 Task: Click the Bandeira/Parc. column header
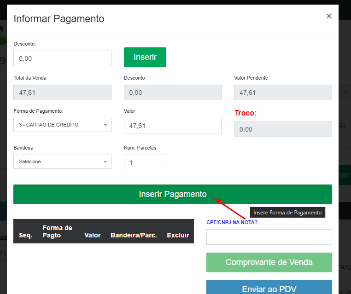[134, 235]
